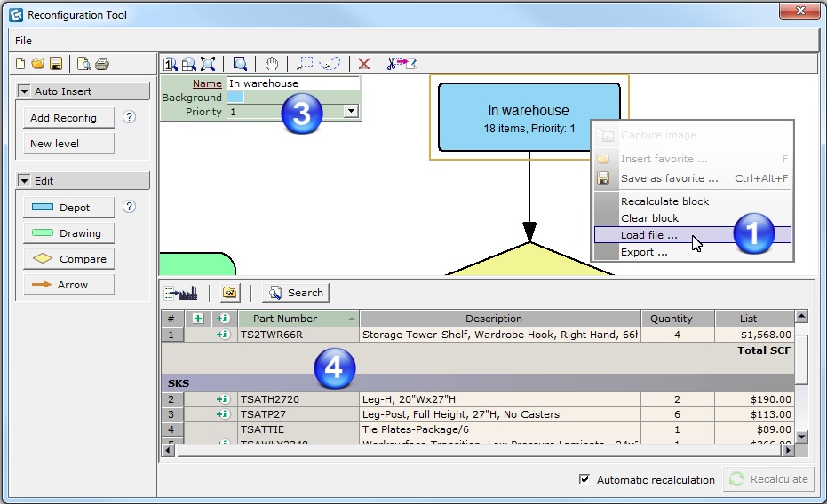
Task: Toggle the Automatic recalculation checkbox
Action: 584,479
